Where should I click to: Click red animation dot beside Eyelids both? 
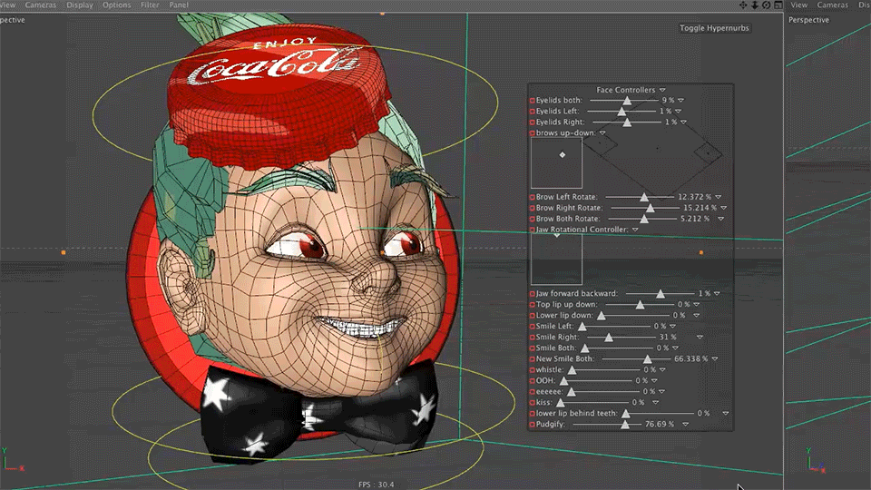[533, 101]
